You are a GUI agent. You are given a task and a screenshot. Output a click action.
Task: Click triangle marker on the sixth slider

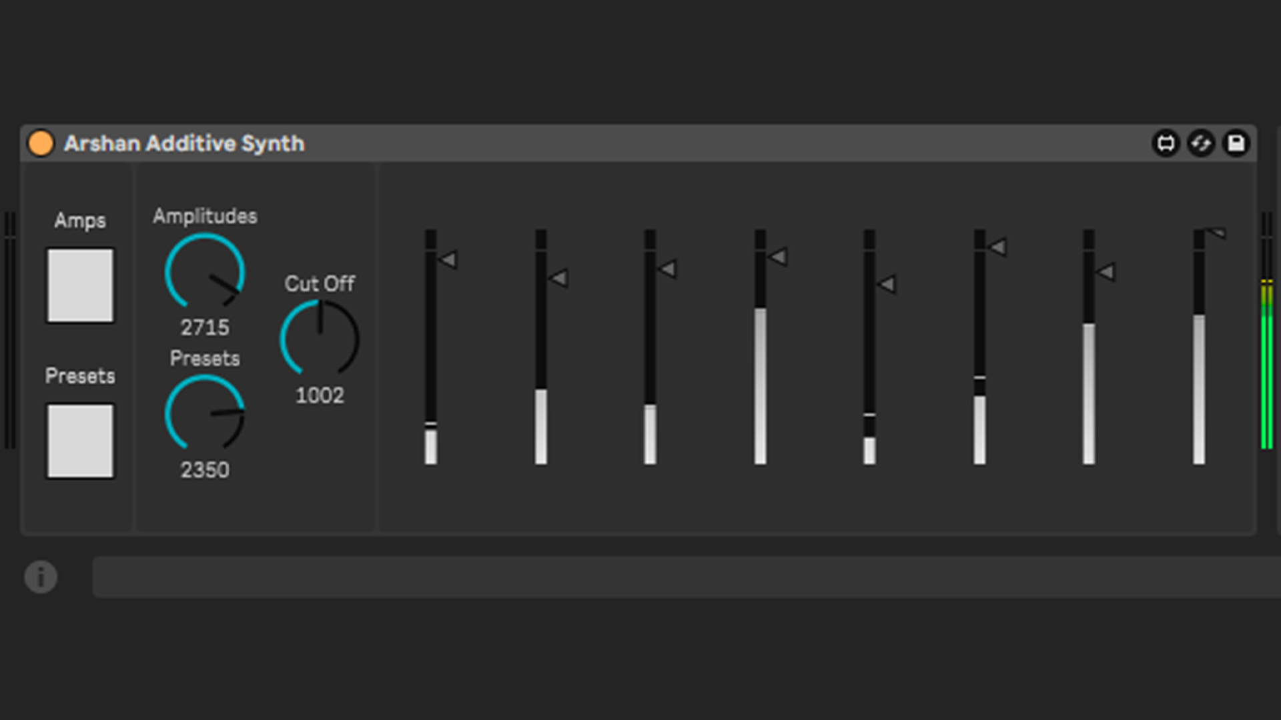tap(998, 247)
